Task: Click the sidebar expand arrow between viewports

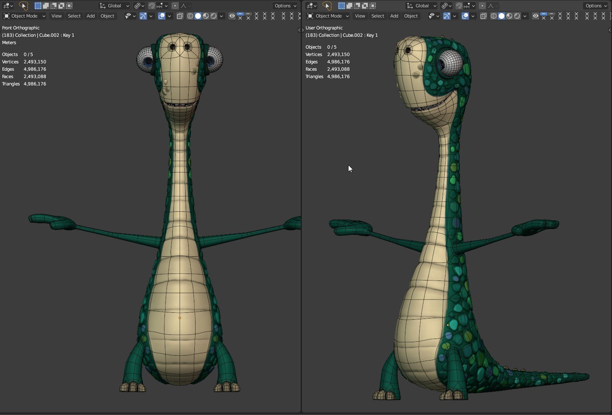Action: click(x=300, y=30)
